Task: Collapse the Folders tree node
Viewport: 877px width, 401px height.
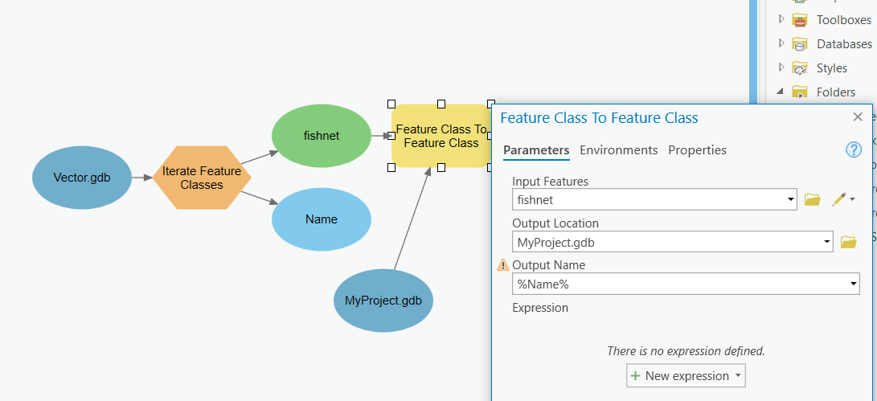Action: [x=781, y=92]
